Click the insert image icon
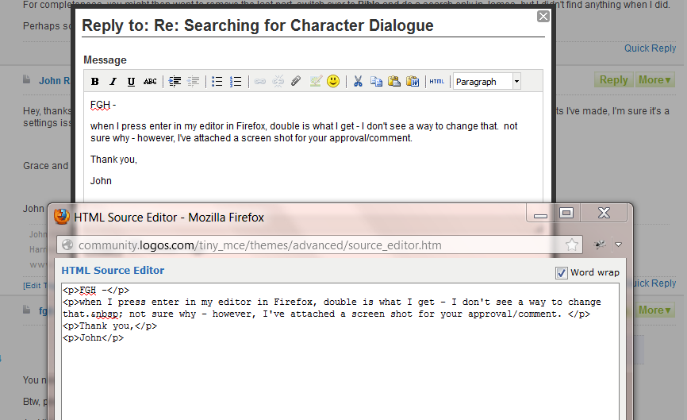Screen dimensions: 687x420 pos(316,81)
